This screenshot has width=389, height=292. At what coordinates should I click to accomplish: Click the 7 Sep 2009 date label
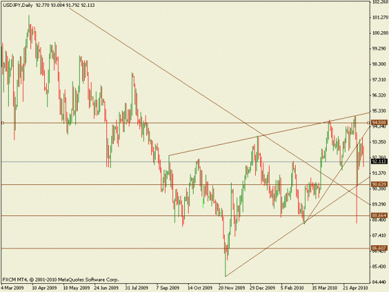point(168,288)
